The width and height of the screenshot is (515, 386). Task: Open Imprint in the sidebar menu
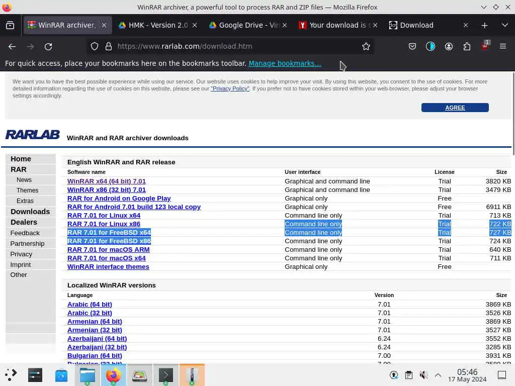pos(20,264)
